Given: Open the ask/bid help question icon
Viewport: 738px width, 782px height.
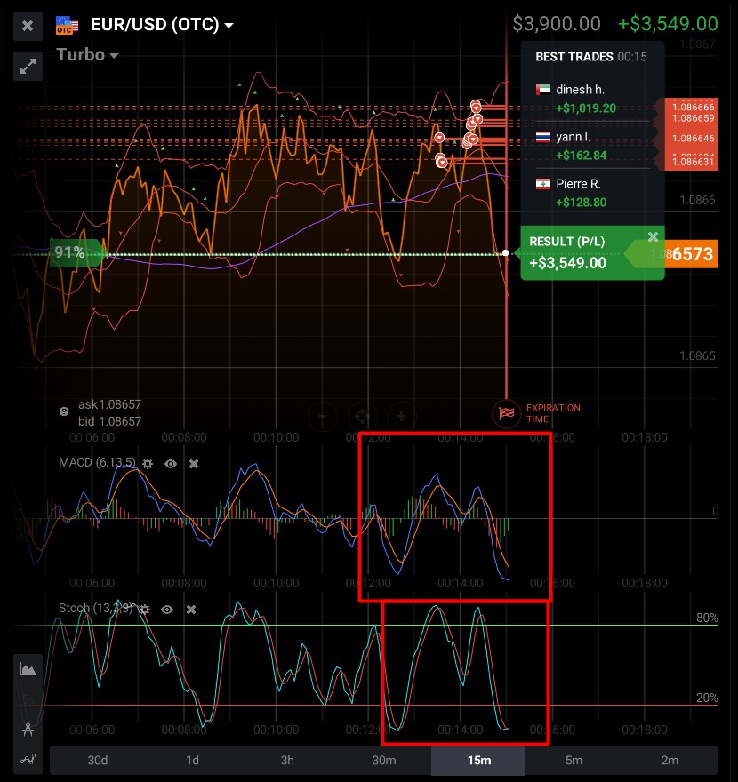Looking at the screenshot, I should pos(64,412).
